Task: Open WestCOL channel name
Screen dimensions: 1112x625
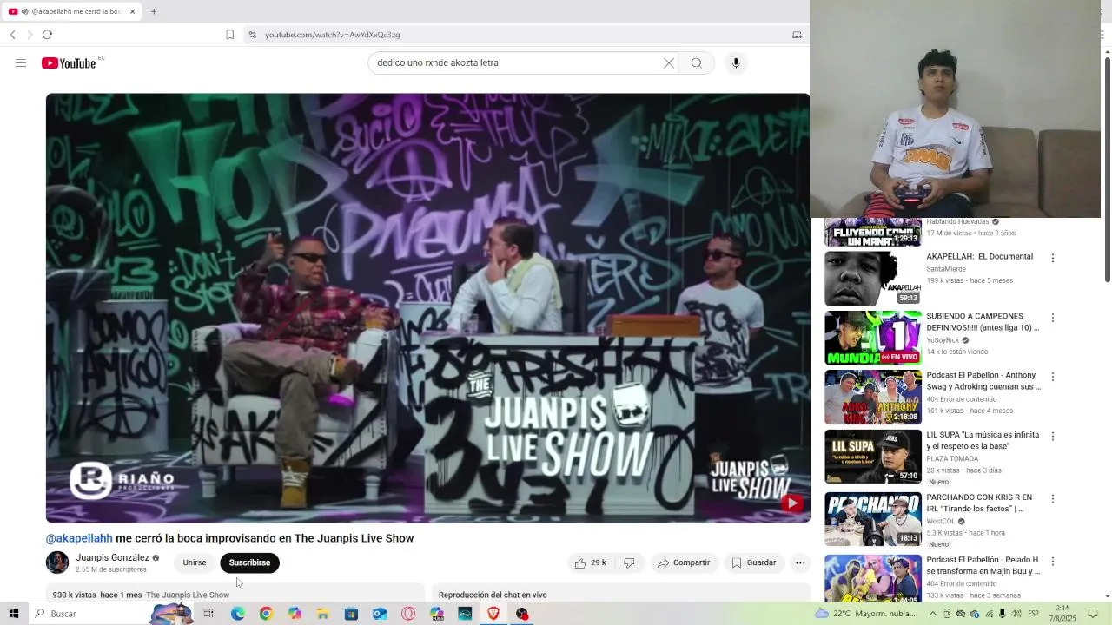Action: tap(940, 521)
